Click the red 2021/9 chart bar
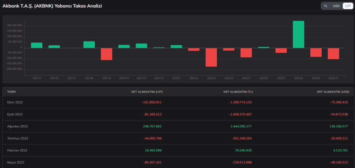 click(106, 54)
